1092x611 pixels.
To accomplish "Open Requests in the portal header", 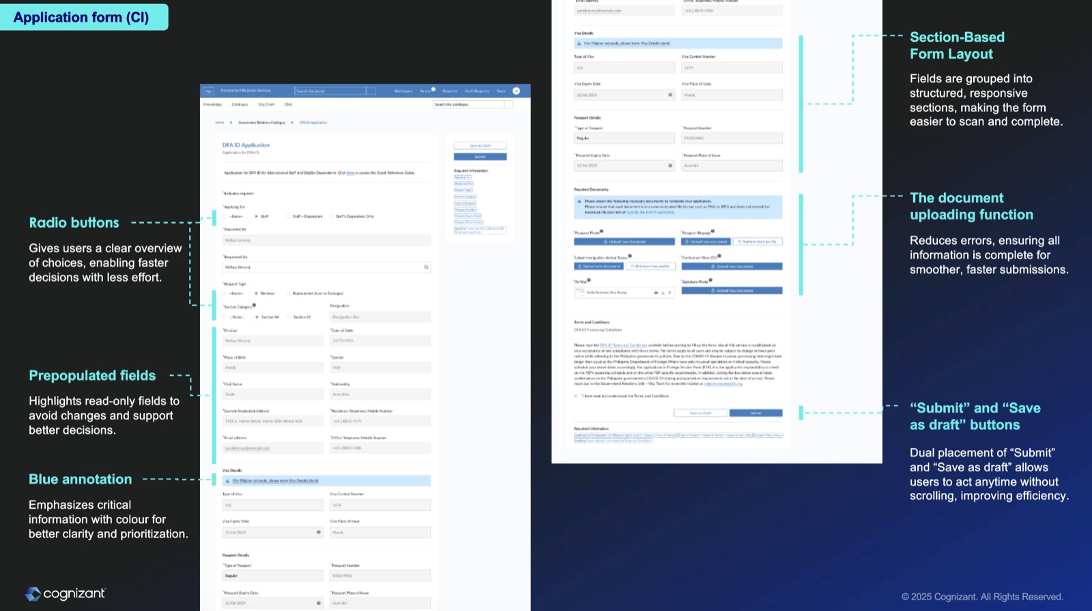I will pos(450,91).
